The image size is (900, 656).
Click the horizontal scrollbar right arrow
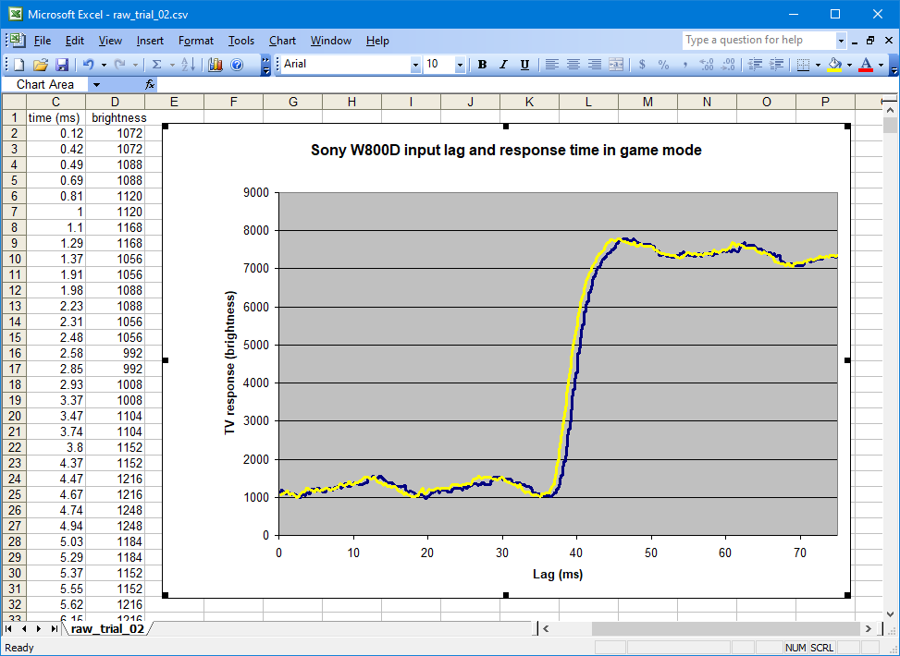869,628
